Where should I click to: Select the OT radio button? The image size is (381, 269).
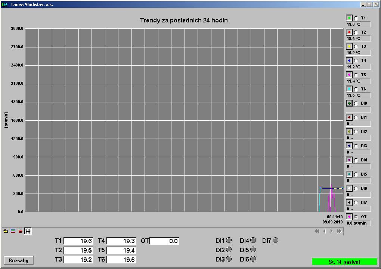coord(356,217)
